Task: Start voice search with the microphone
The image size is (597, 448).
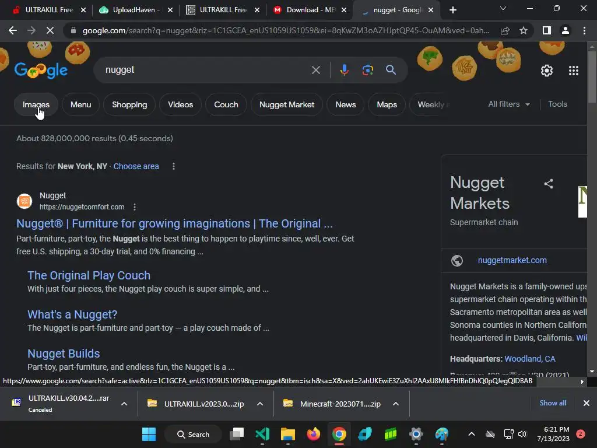Action: 344,70
